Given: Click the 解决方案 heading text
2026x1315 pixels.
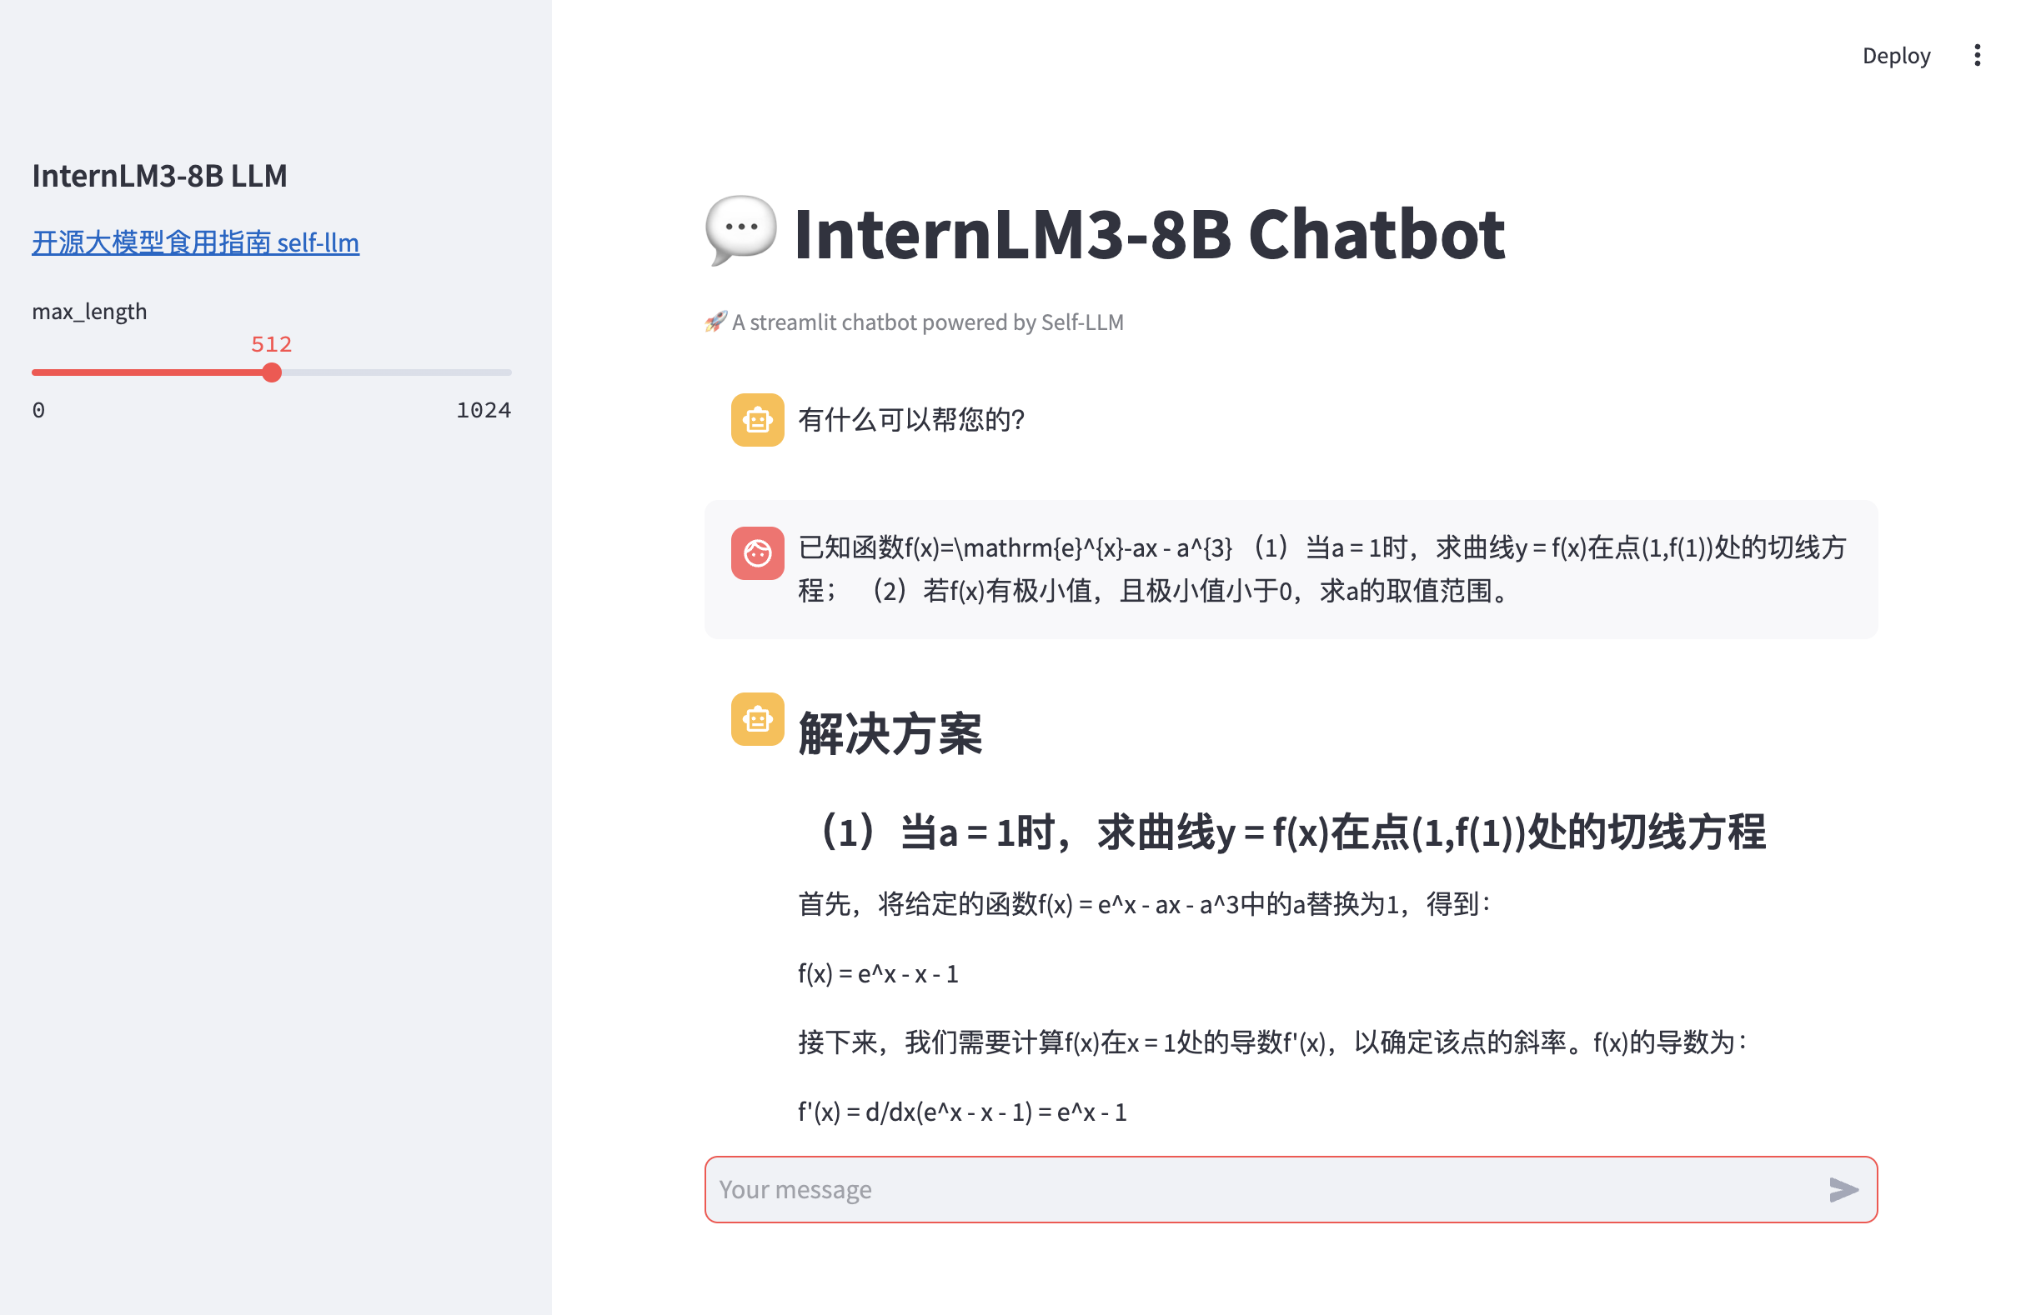Looking at the screenshot, I should 890,733.
